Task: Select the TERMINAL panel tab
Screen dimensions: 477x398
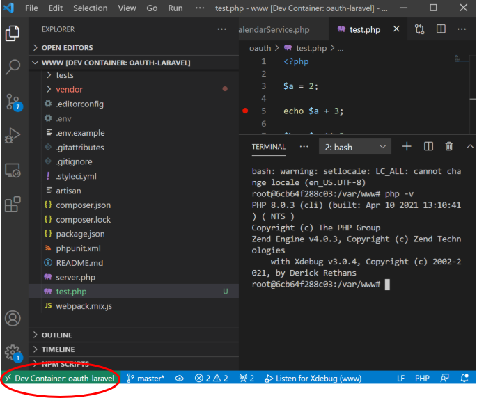Action: 269,147
